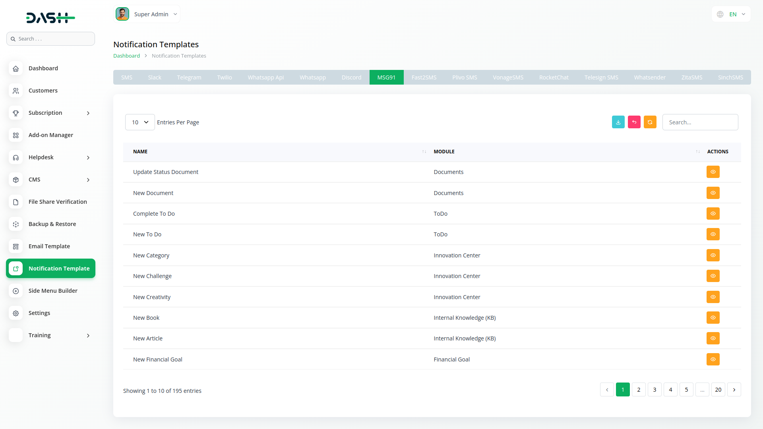The image size is (763, 429).
Task: Switch to the Telegram tab
Action: [x=189, y=77]
